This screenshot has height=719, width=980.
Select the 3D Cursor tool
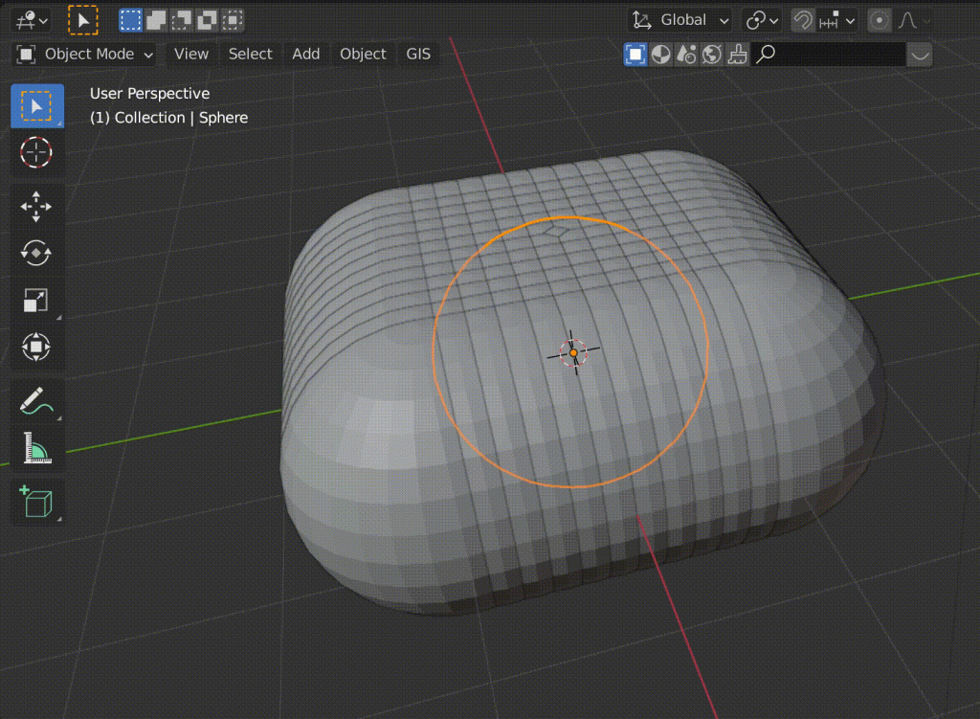36,152
